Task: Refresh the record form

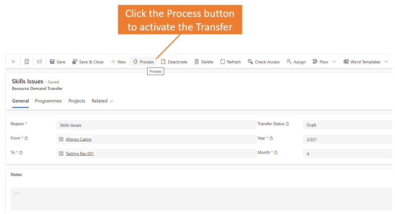Action: 230,62
